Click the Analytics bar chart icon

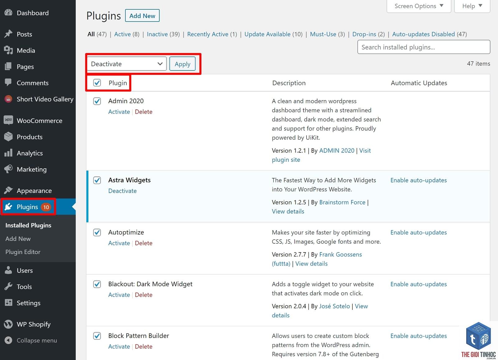[x=8, y=153]
